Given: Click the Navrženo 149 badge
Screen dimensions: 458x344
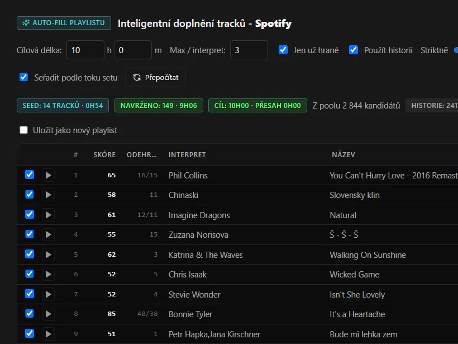Looking at the screenshot, I should click(x=159, y=106).
